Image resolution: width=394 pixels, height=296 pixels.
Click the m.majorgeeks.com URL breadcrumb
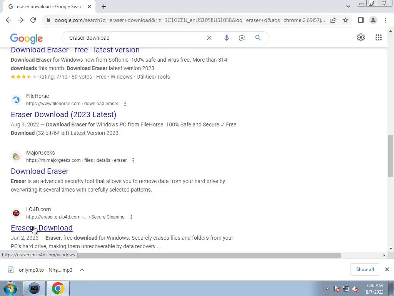(77, 160)
